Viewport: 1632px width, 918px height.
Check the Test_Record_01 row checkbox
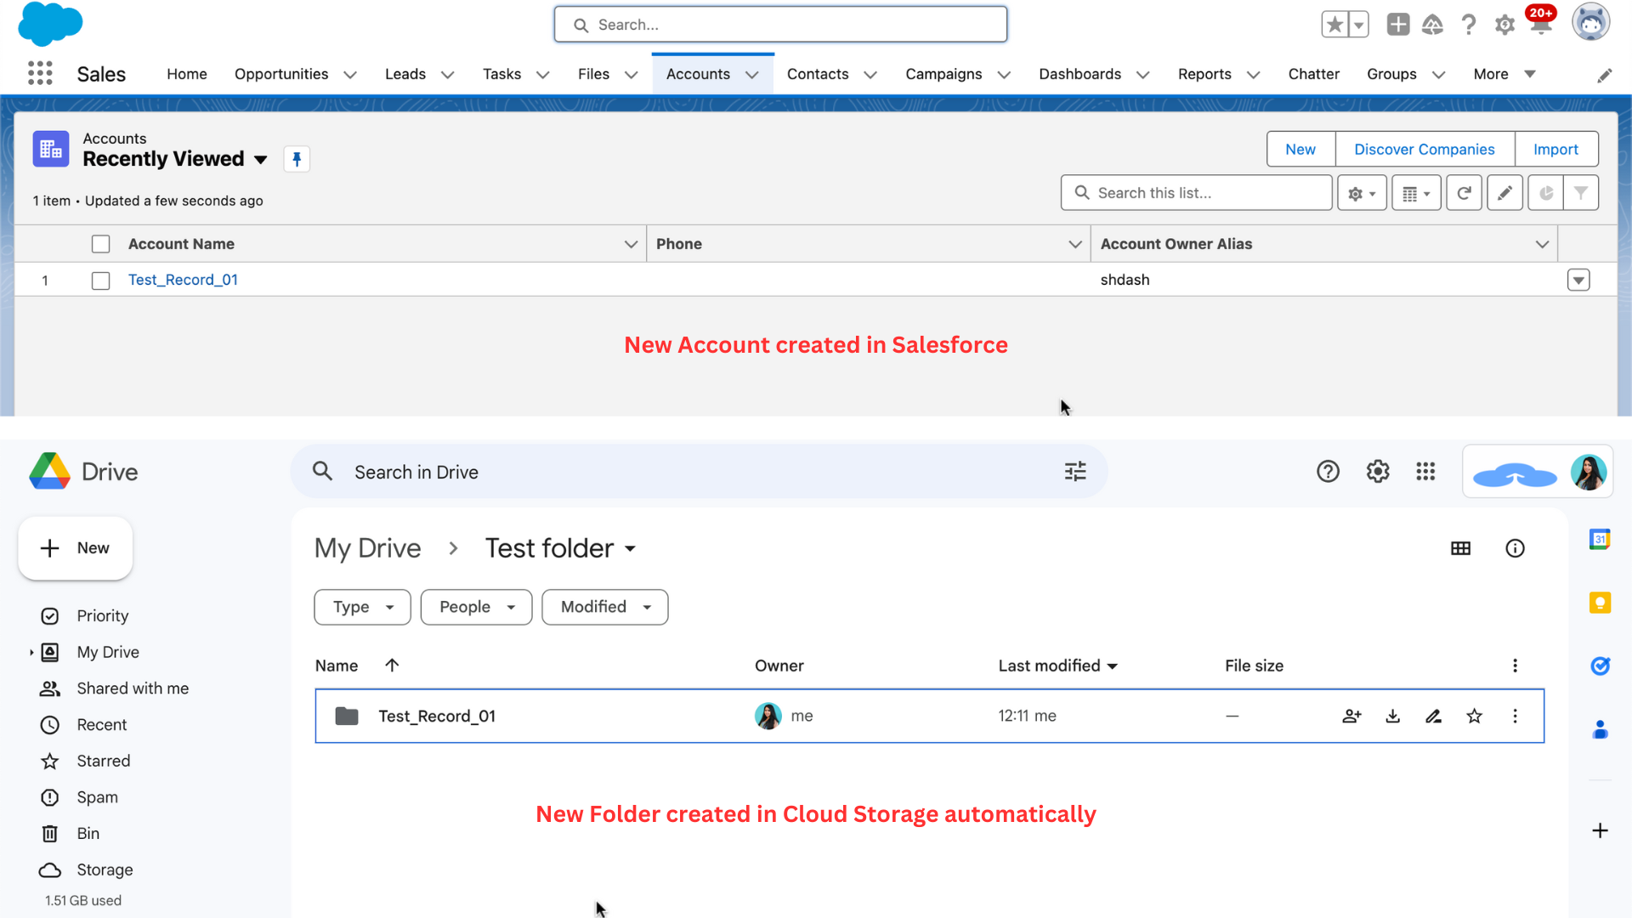[100, 280]
